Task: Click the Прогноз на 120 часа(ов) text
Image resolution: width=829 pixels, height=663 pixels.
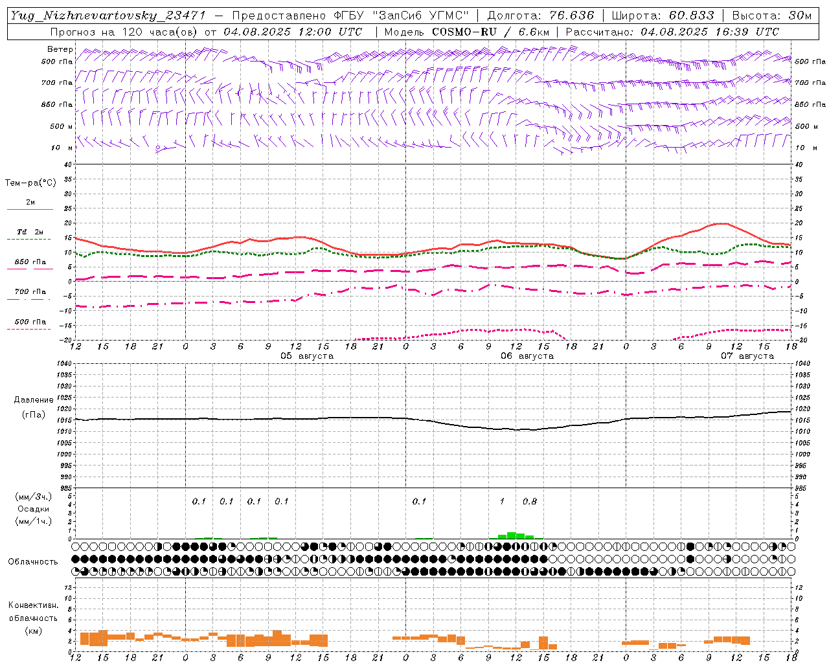Action: tap(124, 32)
